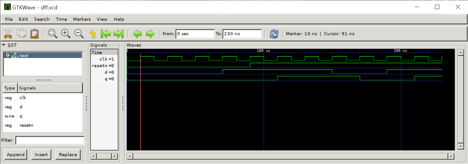Find next edge green right arrow
This screenshot has height=164, width=468.
pyautogui.click(x=150, y=34)
